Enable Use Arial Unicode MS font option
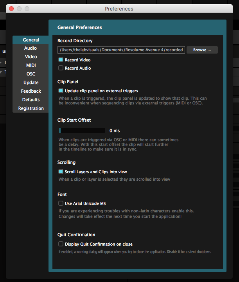The width and height of the screenshot is (239, 282). (61, 203)
